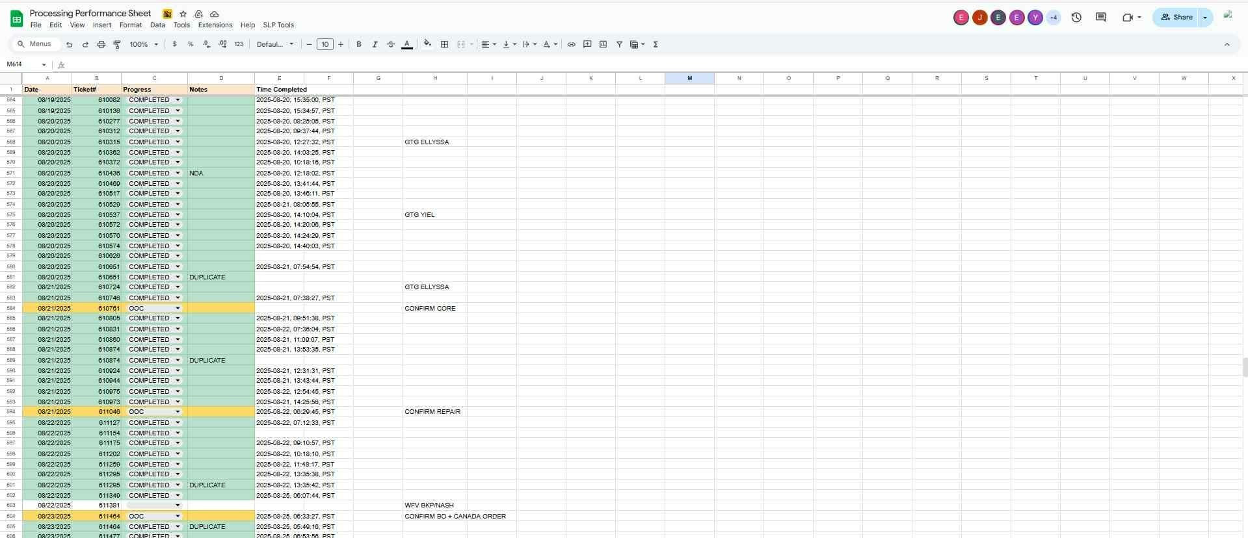Screen dimensions: 1248x538
Task: Click the Redo icon
Action: pos(85,44)
